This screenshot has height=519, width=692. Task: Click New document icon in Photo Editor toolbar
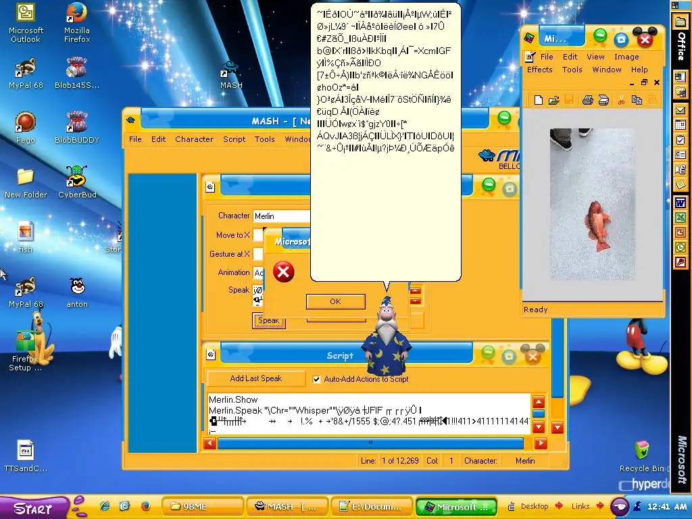point(538,100)
